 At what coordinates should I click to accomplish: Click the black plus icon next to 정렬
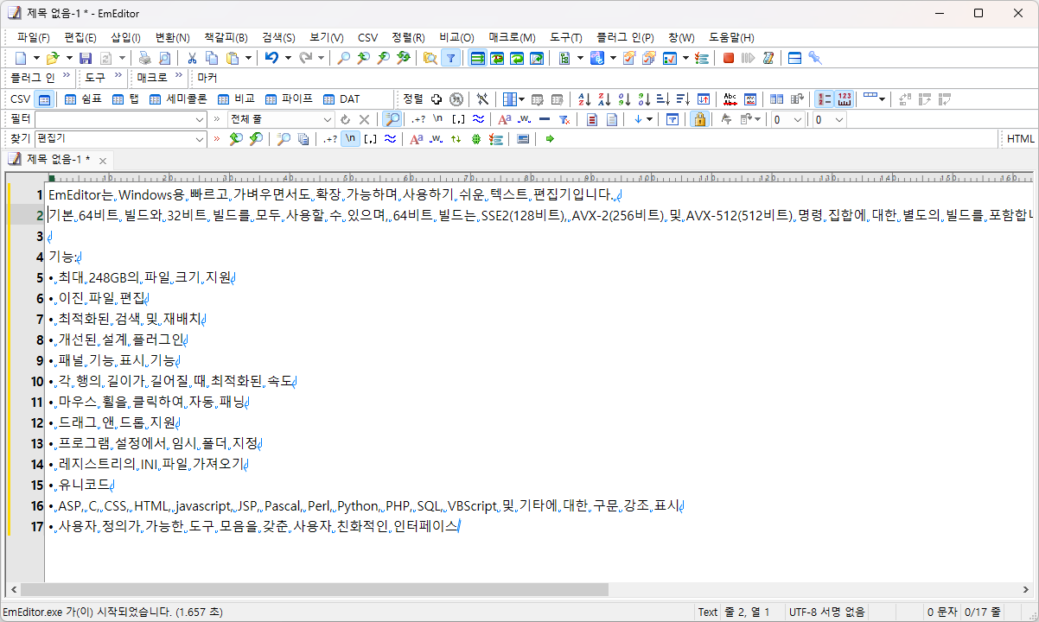coord(437,99)
